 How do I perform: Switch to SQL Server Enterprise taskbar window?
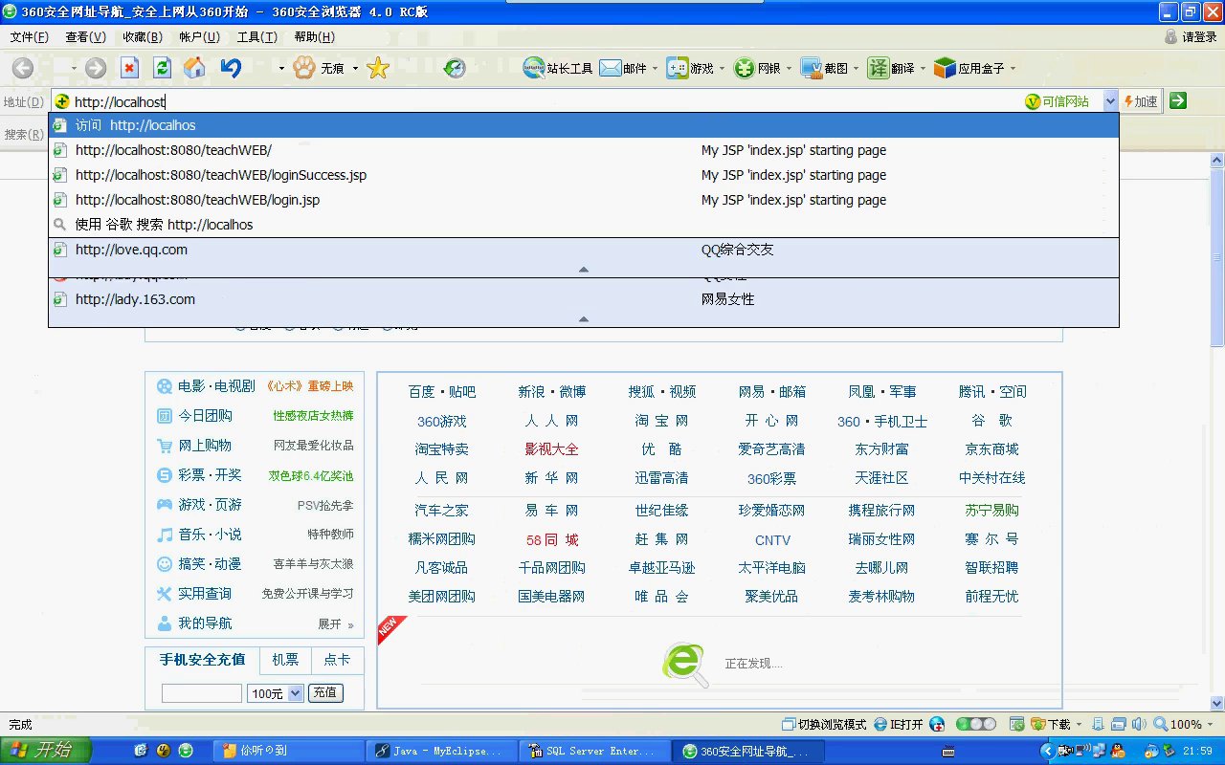point(593,751)
